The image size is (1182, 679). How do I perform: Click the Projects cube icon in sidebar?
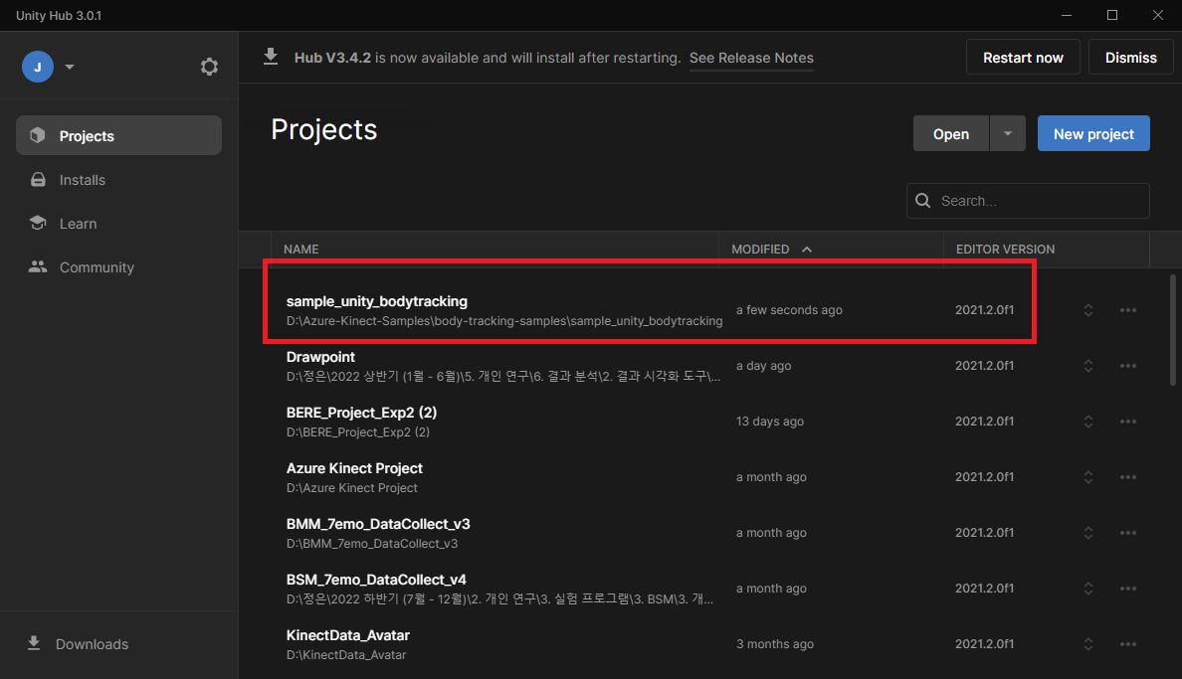(x=38, y=135)
